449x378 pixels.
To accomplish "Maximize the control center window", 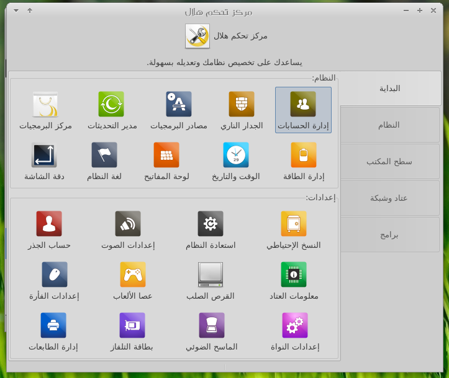I will 420,11.
